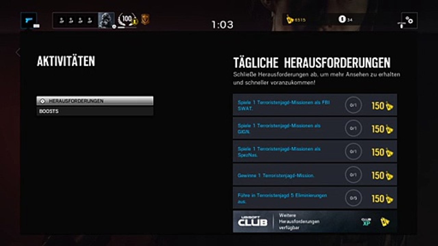
Task: Open the R6 credits balance icon
Action: (x=342, y=19)
